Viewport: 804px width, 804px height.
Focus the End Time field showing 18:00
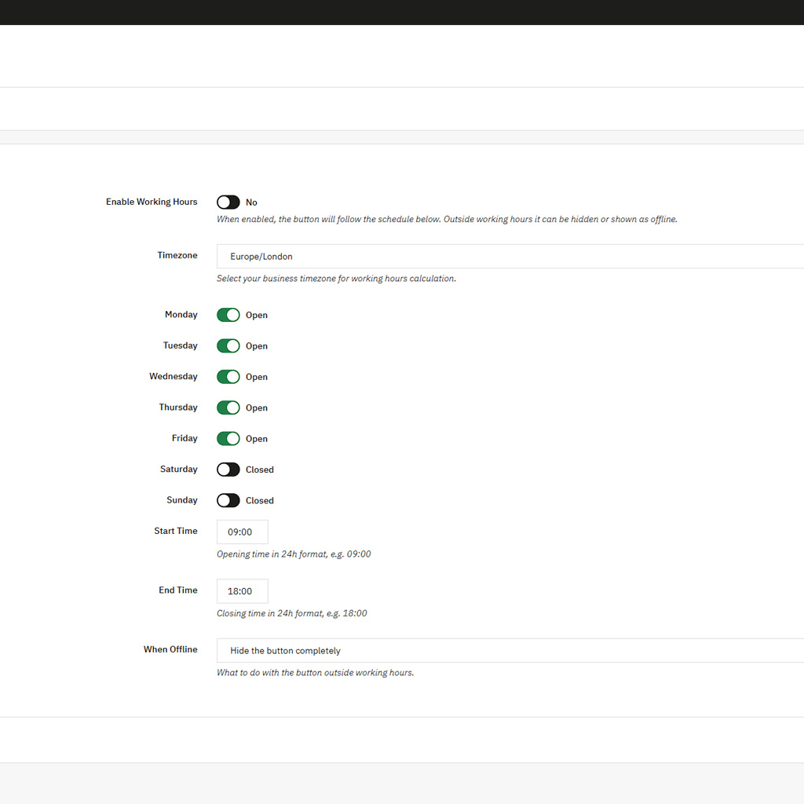[242, 591]
